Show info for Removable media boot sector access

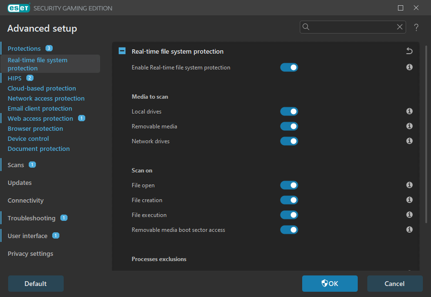409,229
